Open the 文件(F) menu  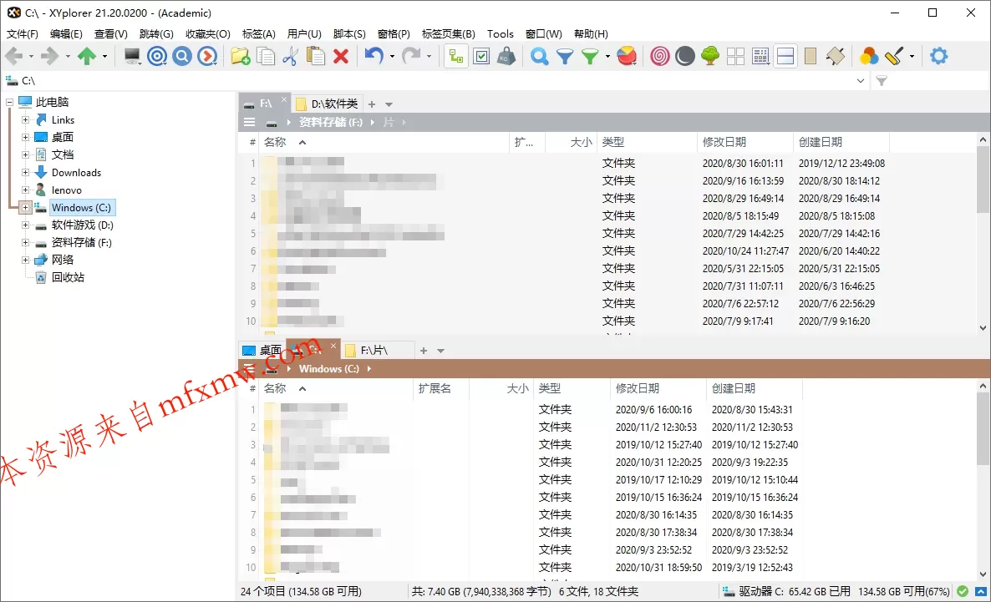tap(22, 33)
